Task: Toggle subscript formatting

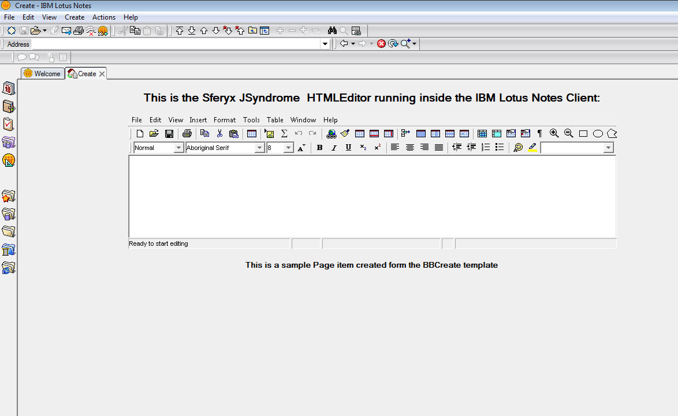Action: coord(363,147)
